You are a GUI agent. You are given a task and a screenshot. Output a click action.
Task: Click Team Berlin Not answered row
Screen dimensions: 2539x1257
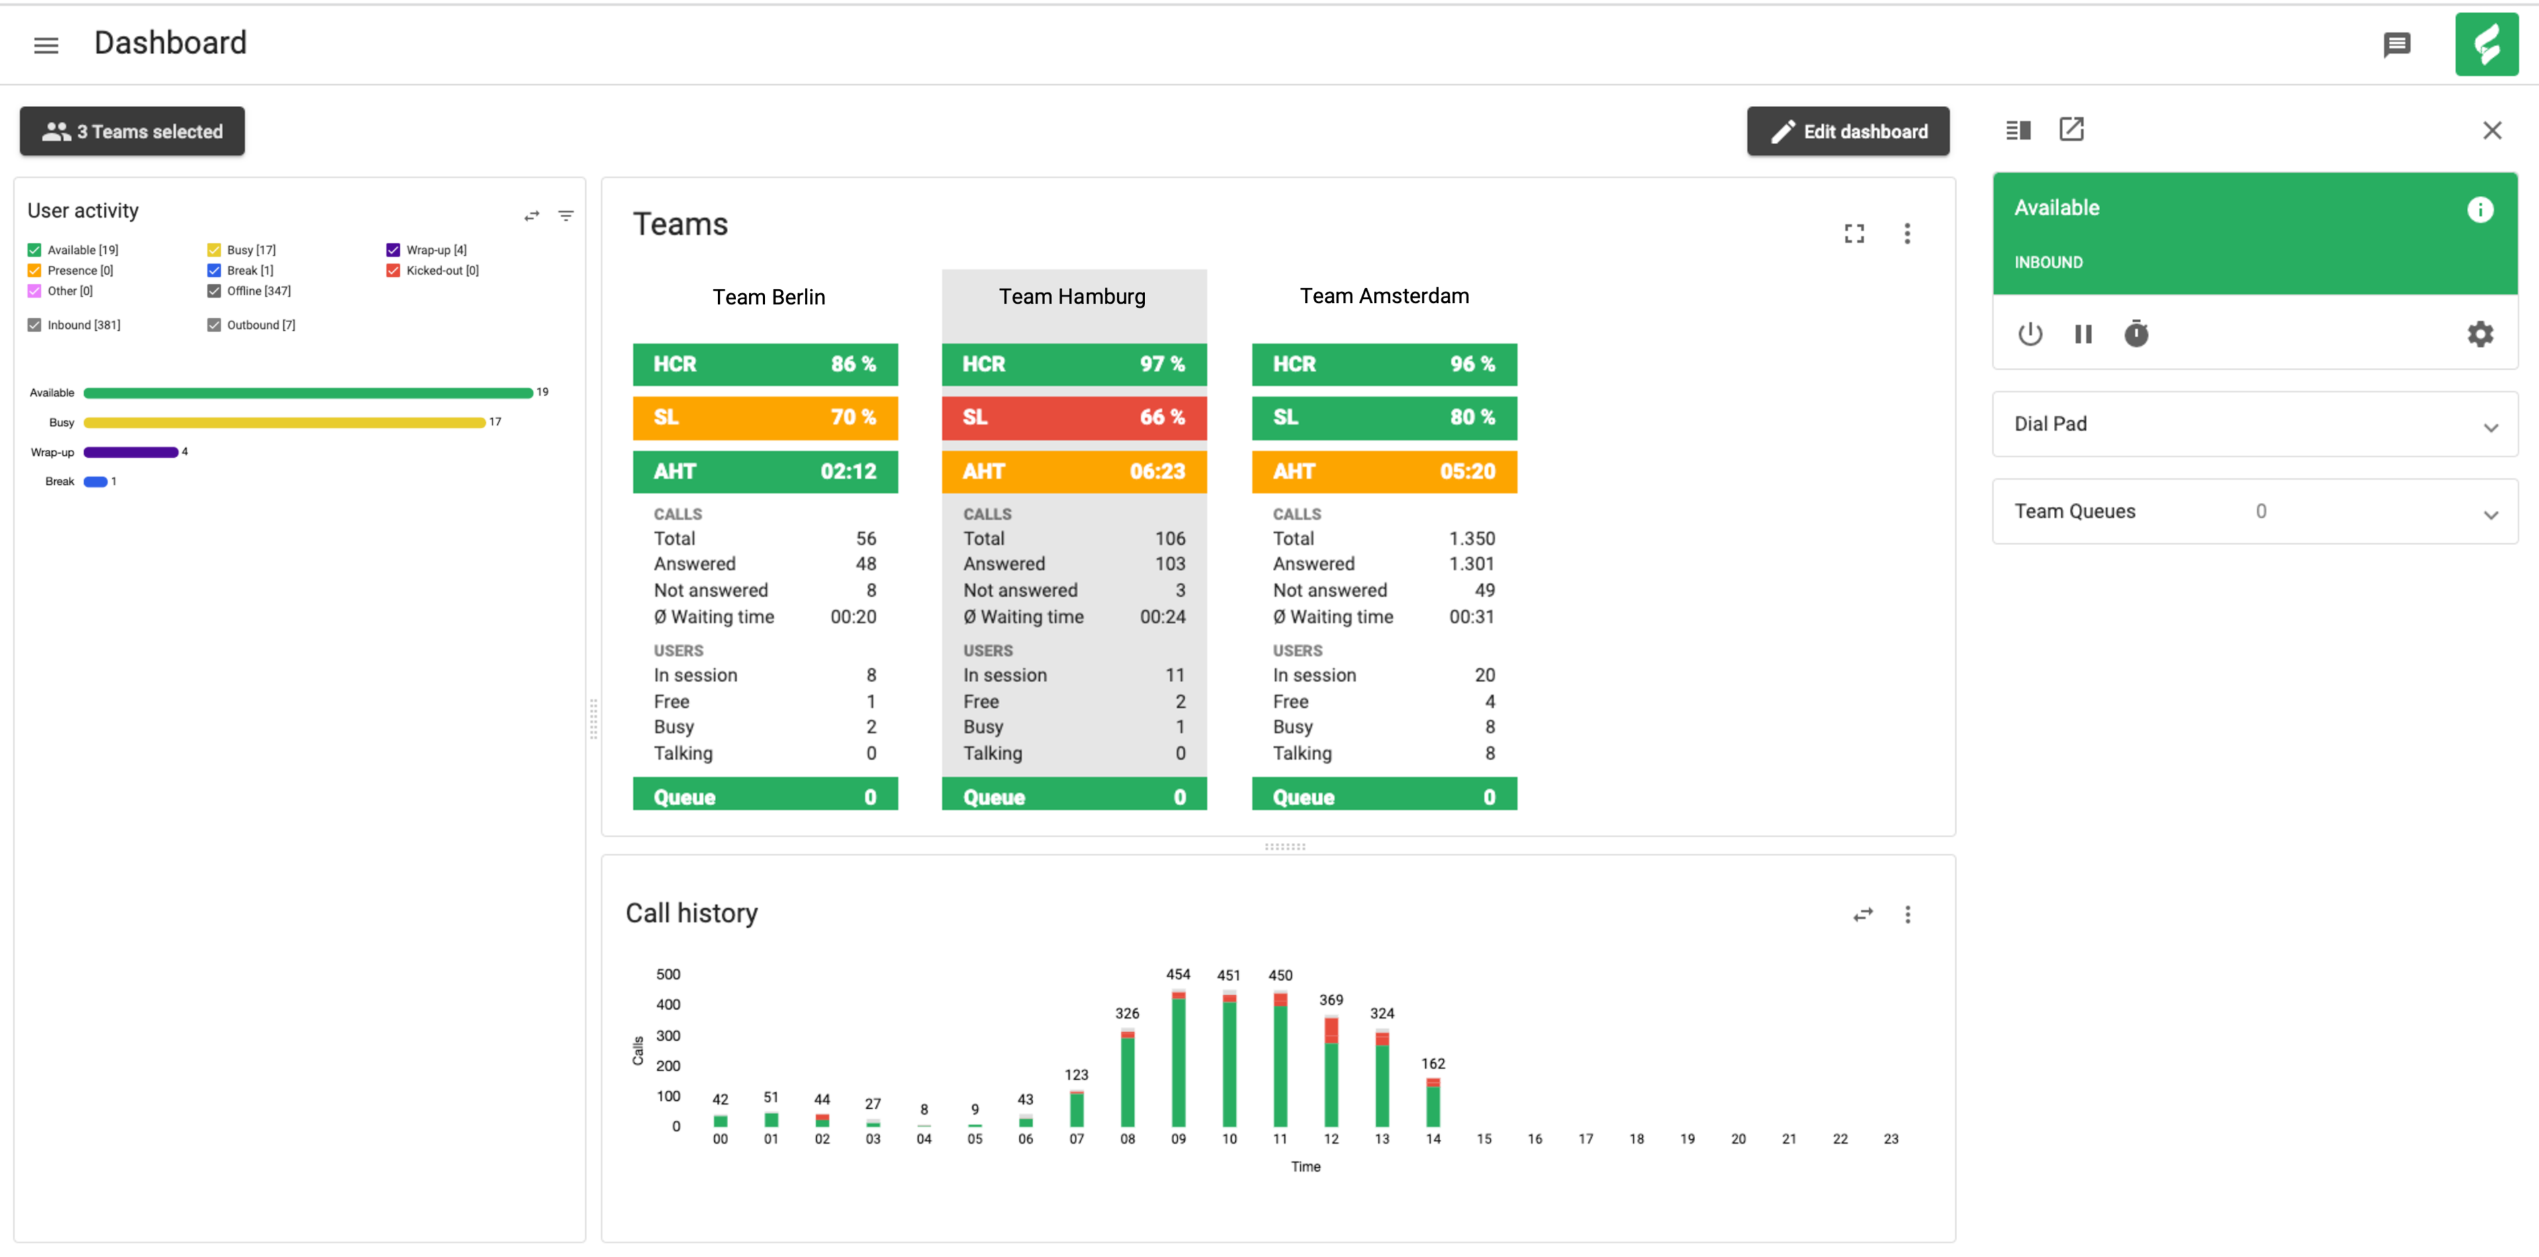(765, 591)
